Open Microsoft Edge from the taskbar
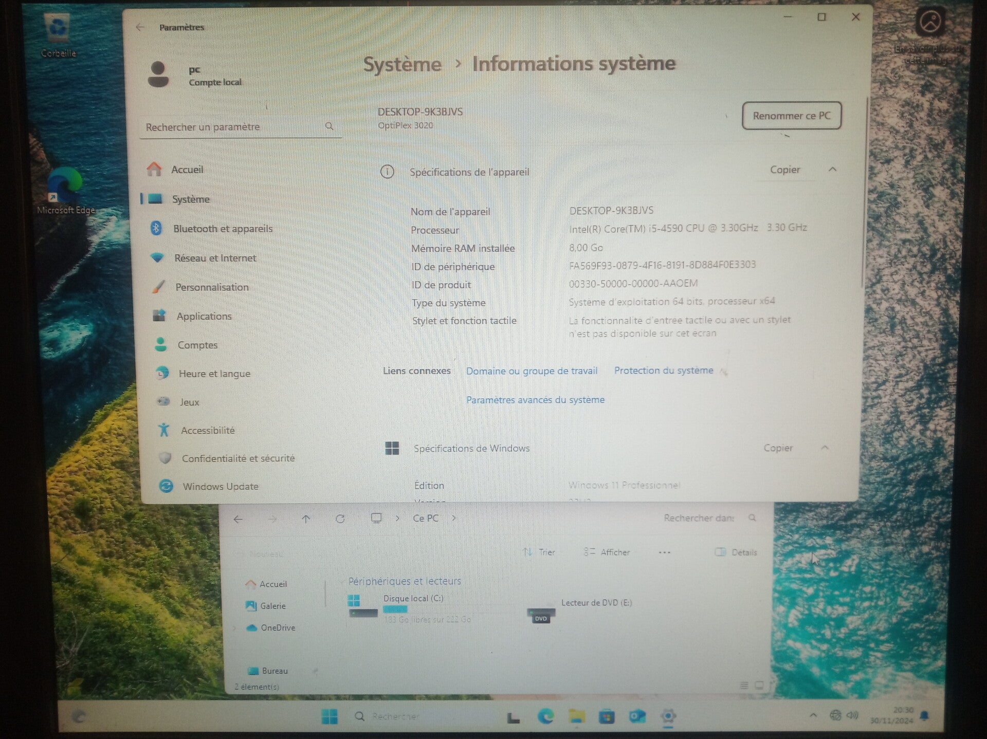The width and height of the screenshot is (987, 739). click(x=545, y=716)
